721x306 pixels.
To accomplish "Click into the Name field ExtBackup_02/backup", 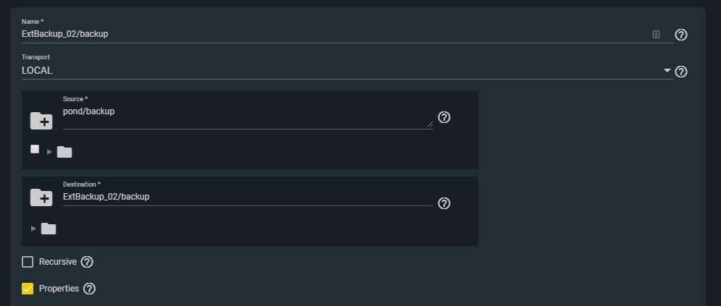I will (x=336, y=34).
